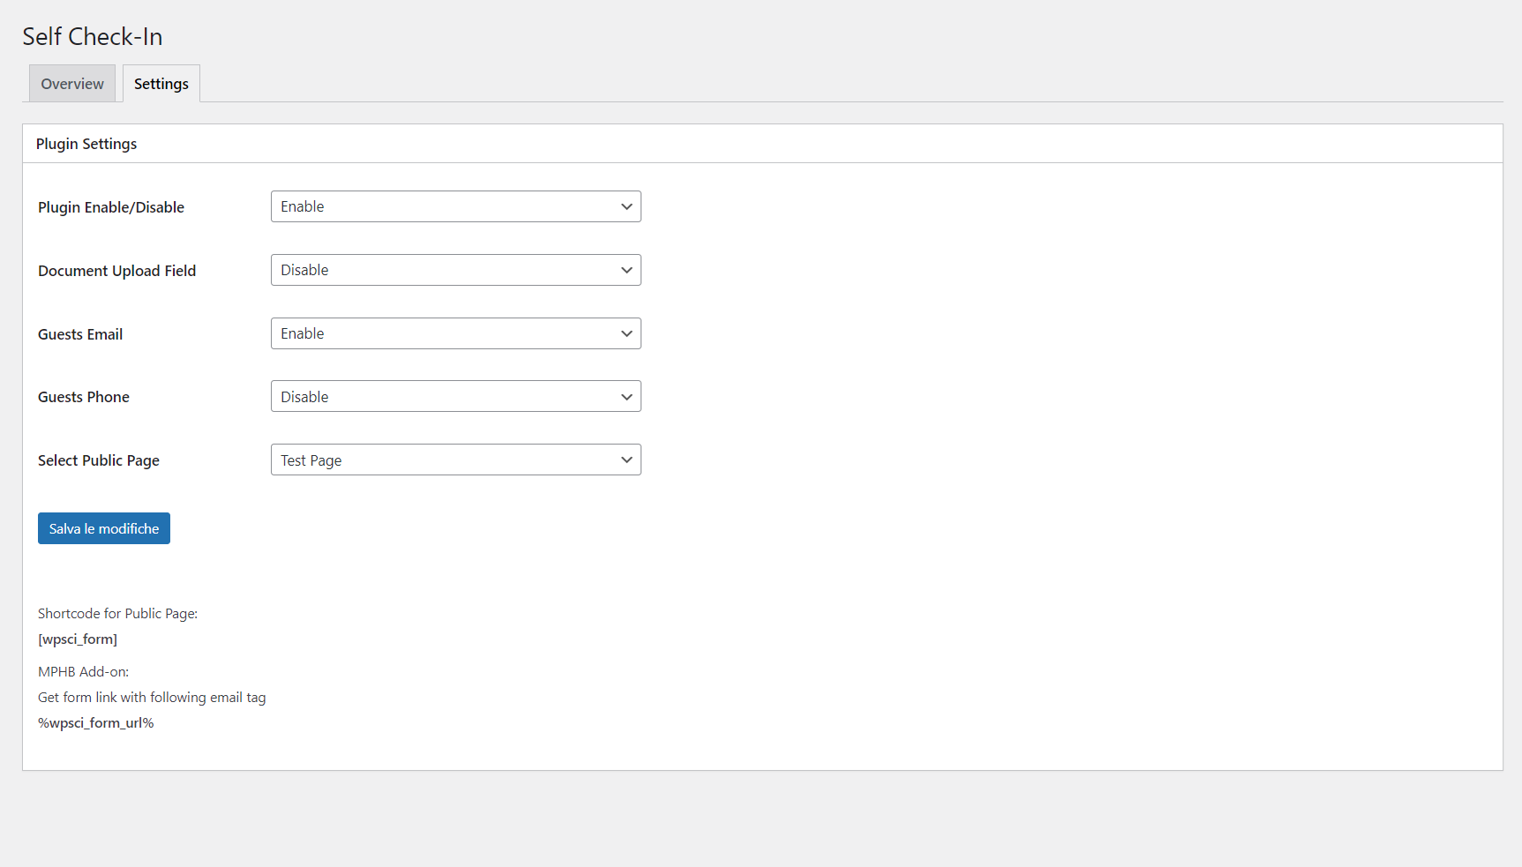Select the Settings tab
1522x867 pixels.
[161, 84]
